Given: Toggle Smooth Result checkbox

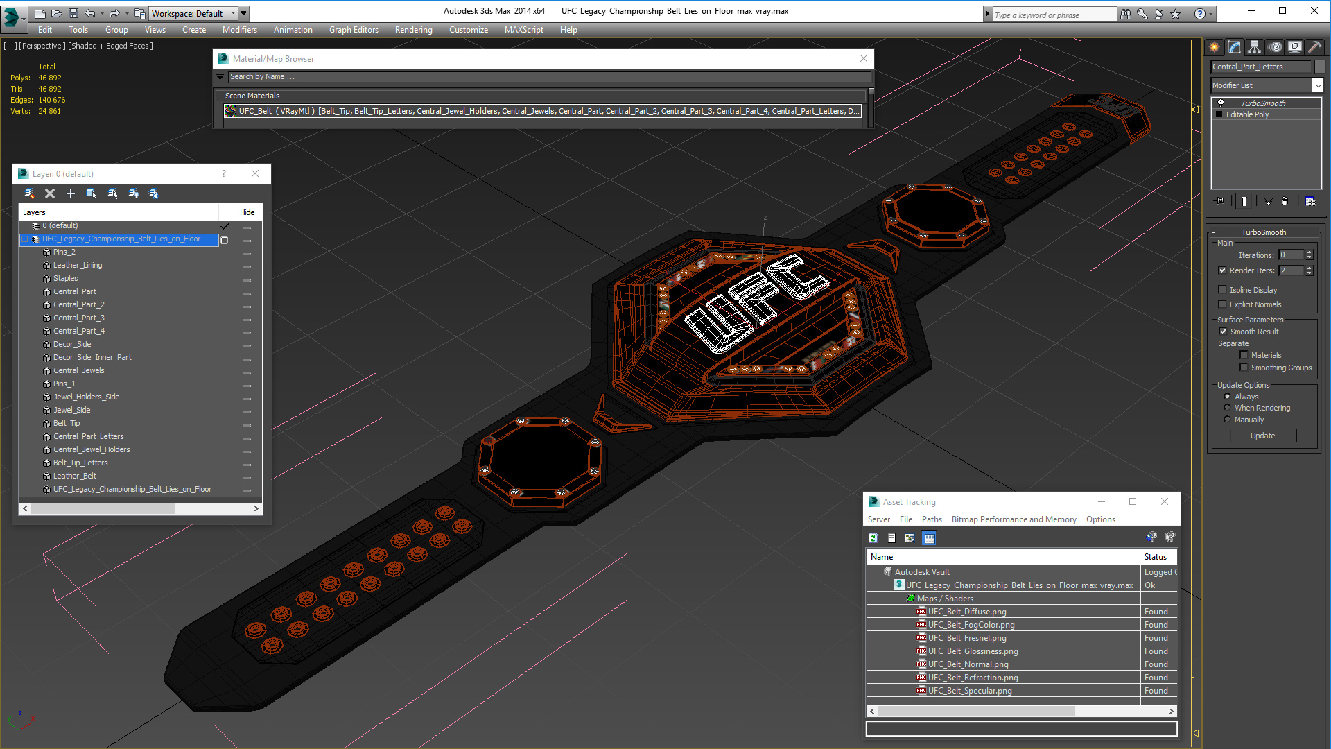Looking at the screenshot, I should coord(1223,332).
